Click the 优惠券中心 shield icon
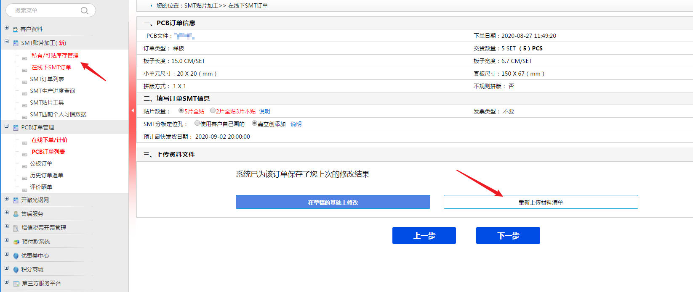 [16, 256]
